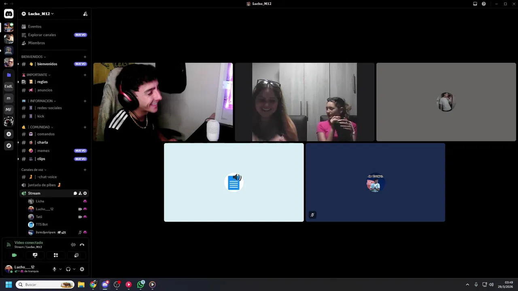This screenshot has height=291, width=518.
Task: Open Windows Start menu
Action: 8,285
